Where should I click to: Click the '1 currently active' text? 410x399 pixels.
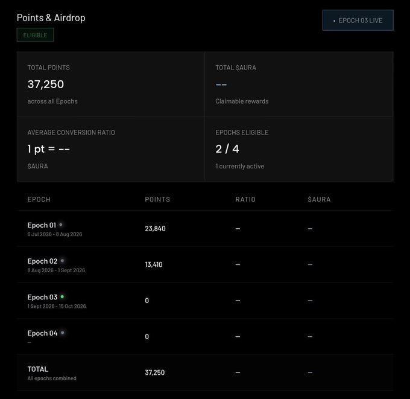click(240, 166)
